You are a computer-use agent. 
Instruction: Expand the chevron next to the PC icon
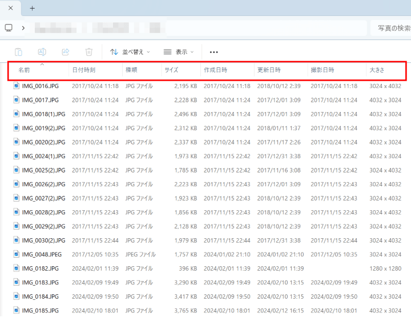point(23,28)
